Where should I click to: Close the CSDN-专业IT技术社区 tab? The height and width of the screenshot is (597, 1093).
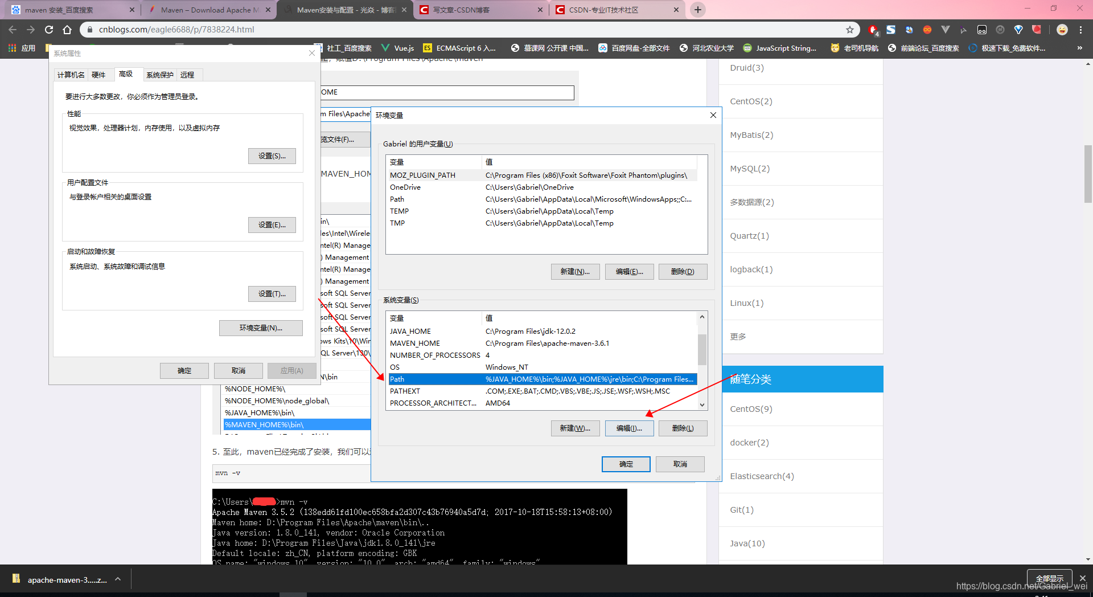click(x=676, y=10)
